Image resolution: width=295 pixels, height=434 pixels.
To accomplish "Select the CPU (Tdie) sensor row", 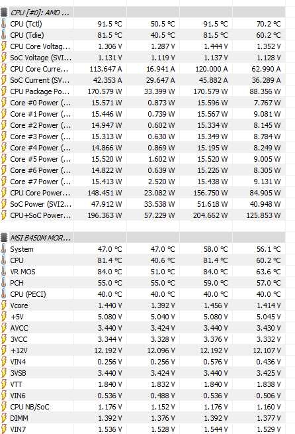I will tap(143, 35).
